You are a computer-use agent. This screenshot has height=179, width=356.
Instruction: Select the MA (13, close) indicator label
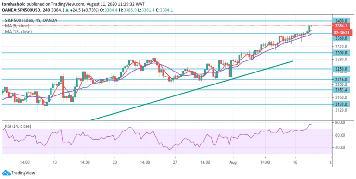[18, 32]
